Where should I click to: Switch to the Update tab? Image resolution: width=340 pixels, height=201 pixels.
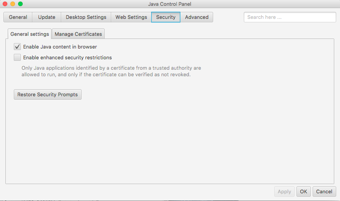(x=47, y=17)
